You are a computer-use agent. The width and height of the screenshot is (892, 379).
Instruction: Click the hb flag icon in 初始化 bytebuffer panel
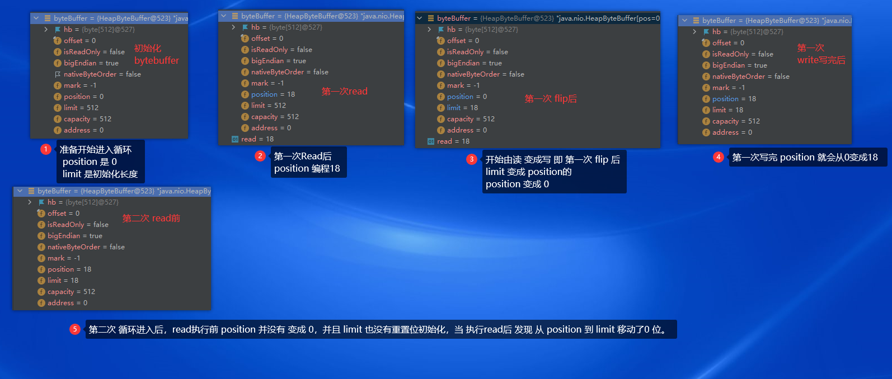[58, 30]
